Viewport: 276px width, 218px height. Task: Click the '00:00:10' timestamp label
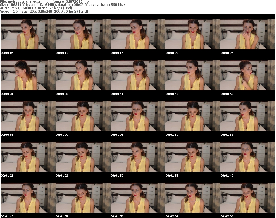(62, 53)
